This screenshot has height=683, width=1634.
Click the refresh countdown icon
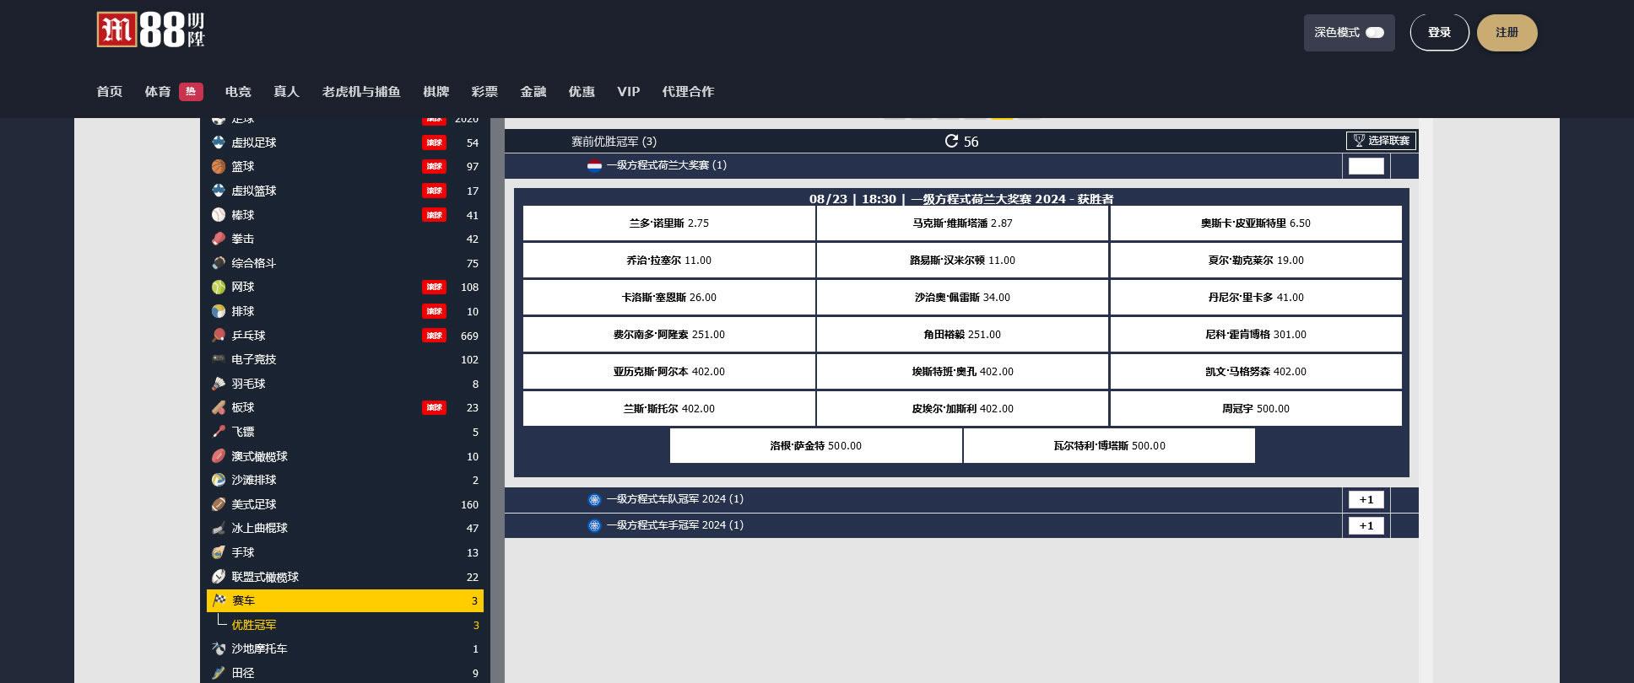[951, 141]
